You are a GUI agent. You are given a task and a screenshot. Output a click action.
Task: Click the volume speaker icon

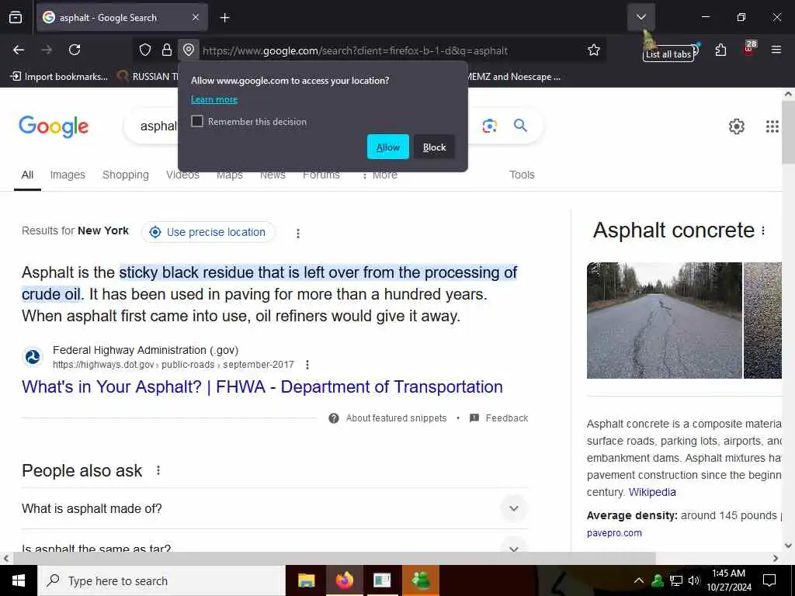[693, 580]
